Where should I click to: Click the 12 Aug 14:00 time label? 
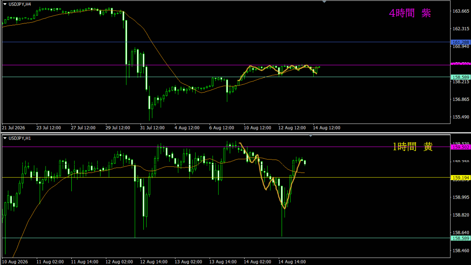[x=154, y=262]
